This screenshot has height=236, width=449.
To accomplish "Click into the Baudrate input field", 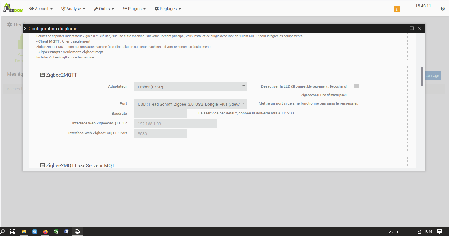I will click(161, 114).
